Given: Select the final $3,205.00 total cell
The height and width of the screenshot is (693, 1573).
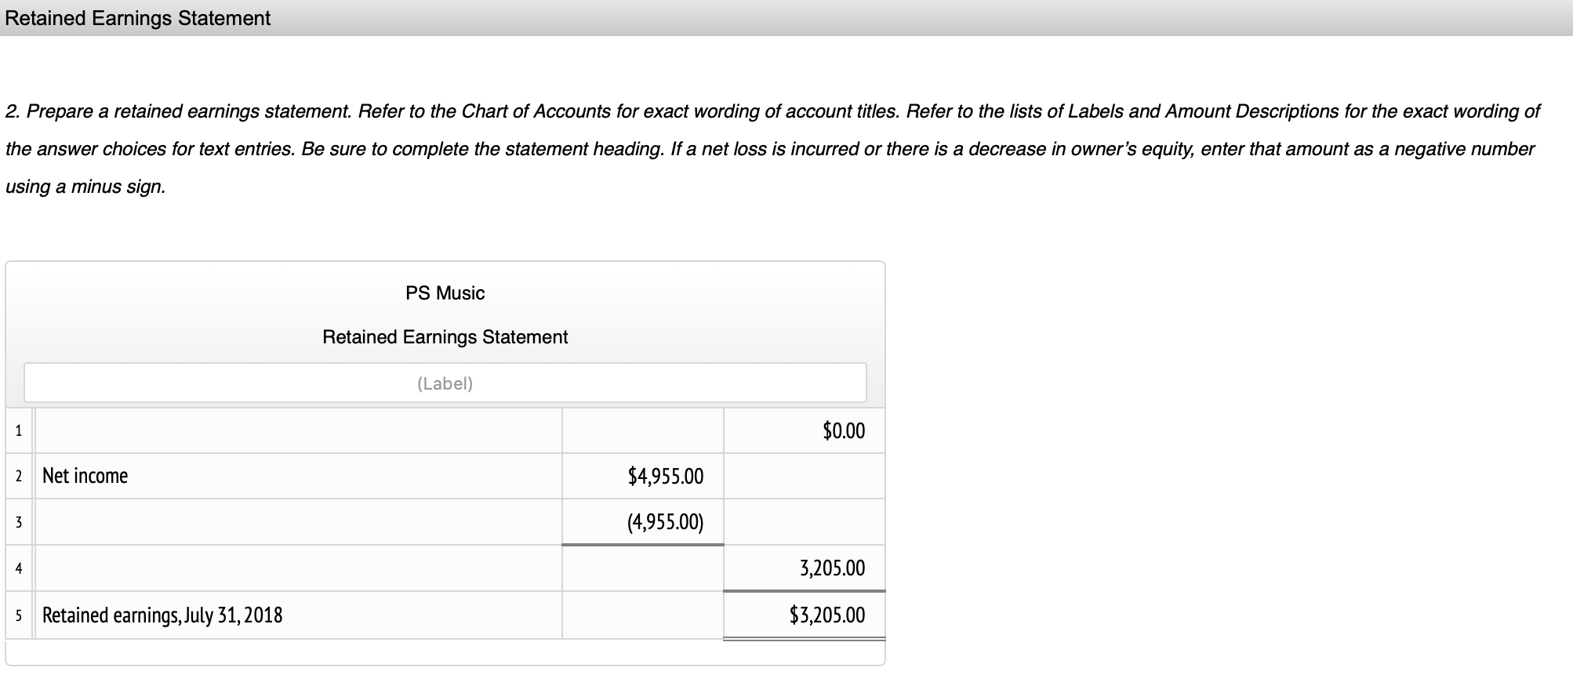Looking at the screenshot, I should coord(802,615).
